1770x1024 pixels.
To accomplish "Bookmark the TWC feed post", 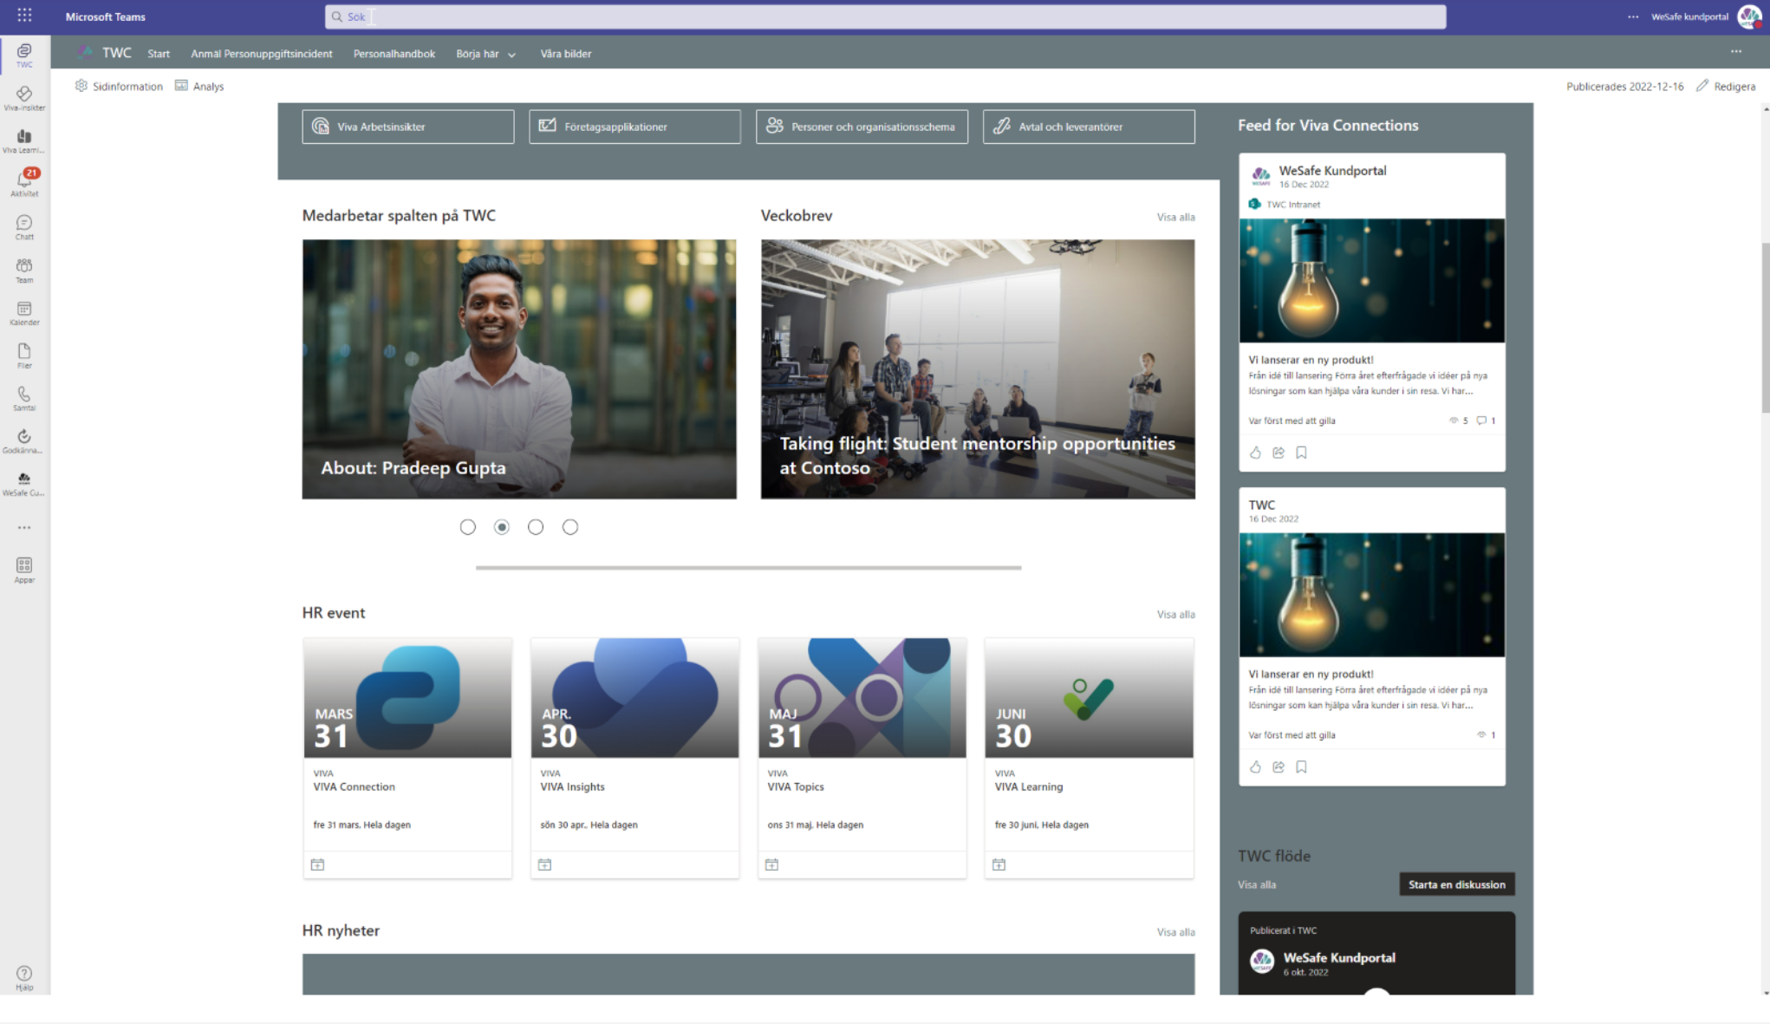I will (x=1301, y=766).
